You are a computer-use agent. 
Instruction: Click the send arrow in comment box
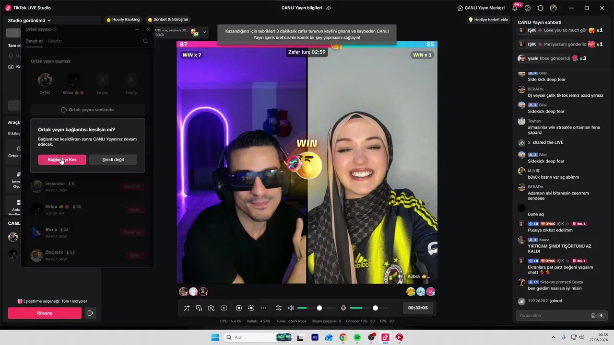[x=601, y=315]
